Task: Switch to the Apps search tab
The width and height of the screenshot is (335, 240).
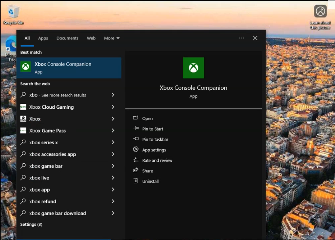Action: coord(43,38)
